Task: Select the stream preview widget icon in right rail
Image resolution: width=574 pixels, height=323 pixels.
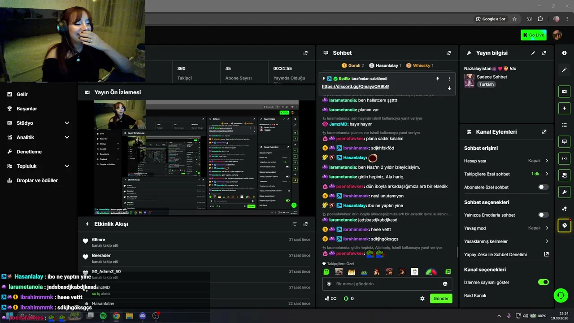Action: pyautogui.click(x=564, y=92)
